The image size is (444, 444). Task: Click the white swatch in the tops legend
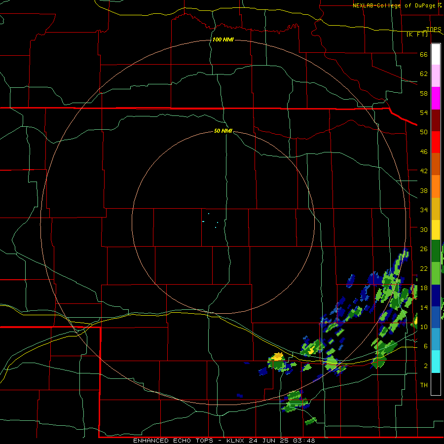click(436, 54)
